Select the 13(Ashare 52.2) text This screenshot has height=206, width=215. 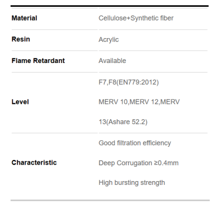click(x=123, y=122)
